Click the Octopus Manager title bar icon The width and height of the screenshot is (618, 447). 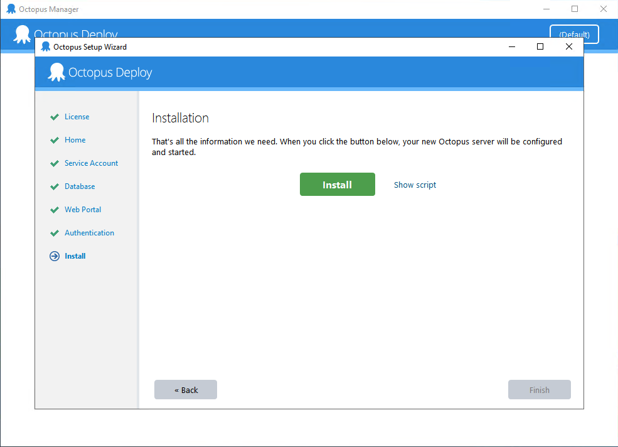[11, 9]
